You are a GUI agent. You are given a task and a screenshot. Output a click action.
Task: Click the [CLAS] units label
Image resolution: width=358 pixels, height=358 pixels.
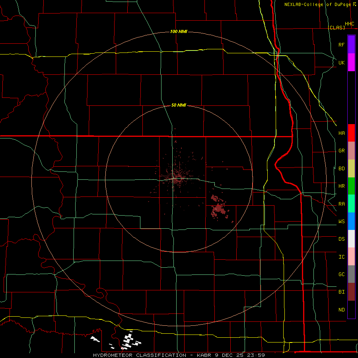336,27
